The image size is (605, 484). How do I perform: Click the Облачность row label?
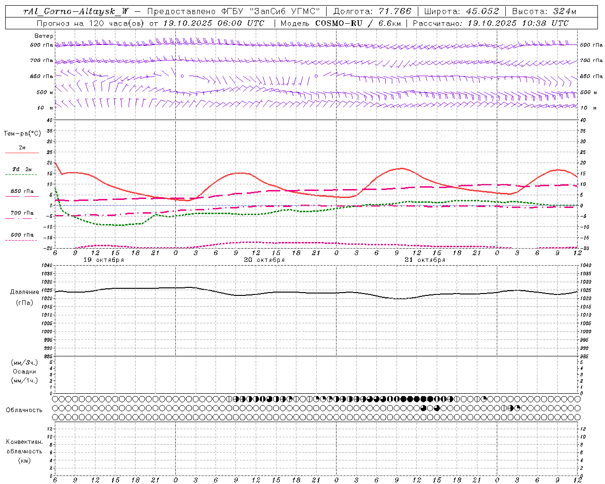tap(24, 410)
